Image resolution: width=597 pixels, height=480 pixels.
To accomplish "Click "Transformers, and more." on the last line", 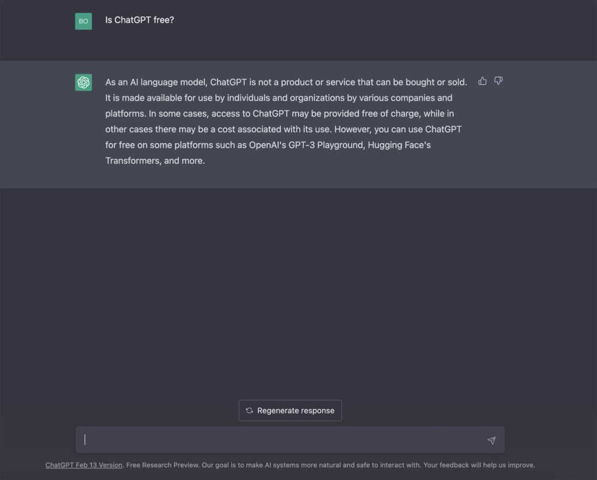I will (155, 160).
